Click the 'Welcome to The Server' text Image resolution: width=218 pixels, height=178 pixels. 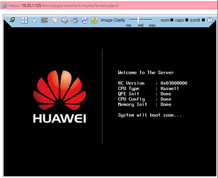[x=146, y=72]
